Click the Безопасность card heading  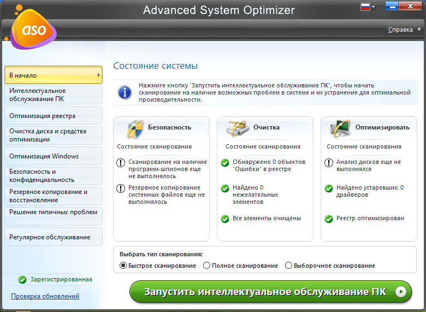point(169,127)
